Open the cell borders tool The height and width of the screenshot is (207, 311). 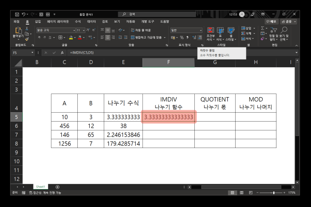(60, 37)
